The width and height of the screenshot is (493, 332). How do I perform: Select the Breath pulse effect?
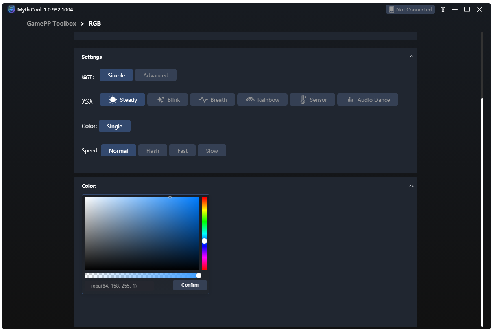click(x=212, y=100)
